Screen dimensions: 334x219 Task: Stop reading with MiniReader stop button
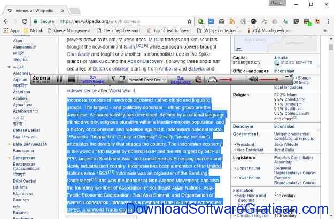pyautogui.click(x=72, y=80)
